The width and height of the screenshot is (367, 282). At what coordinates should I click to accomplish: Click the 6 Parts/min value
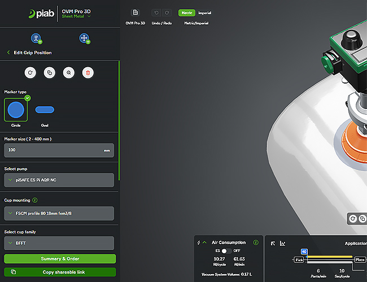(318, 271)
